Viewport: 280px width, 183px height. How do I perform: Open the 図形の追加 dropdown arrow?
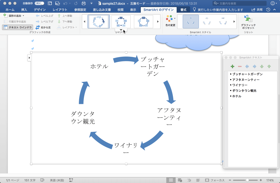click(x=24, y=16)
